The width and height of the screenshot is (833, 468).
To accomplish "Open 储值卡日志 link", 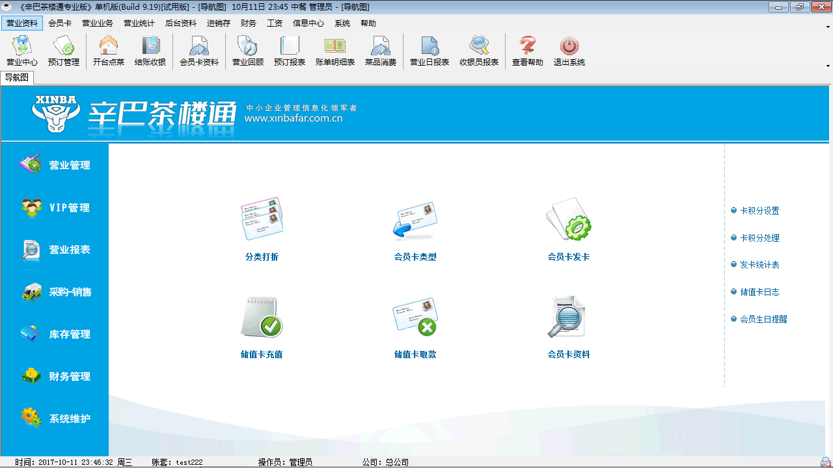I will tap(759, 292).
